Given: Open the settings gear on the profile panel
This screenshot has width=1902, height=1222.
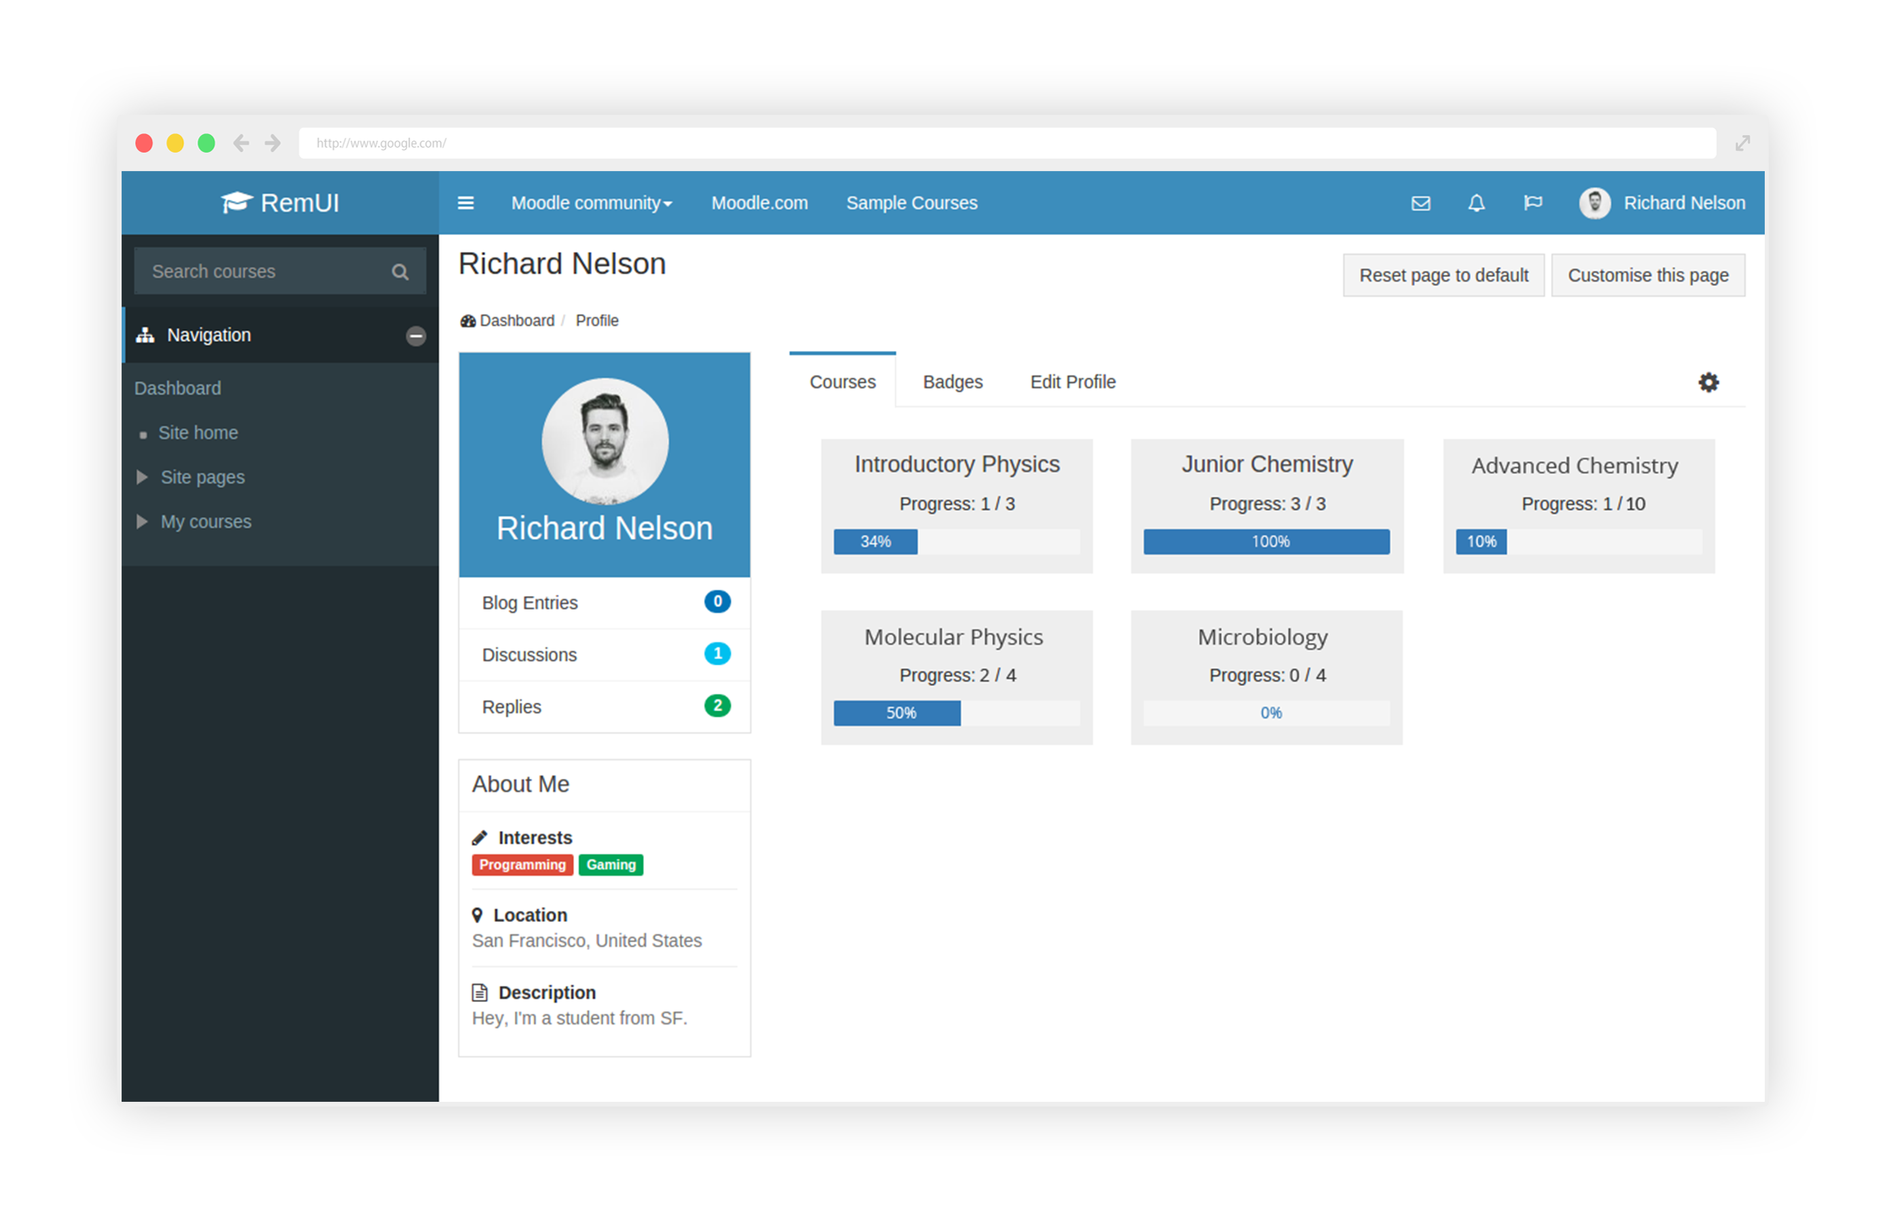Looking at the screenshot, I should pyautogui.click(x=1708, y=382).
